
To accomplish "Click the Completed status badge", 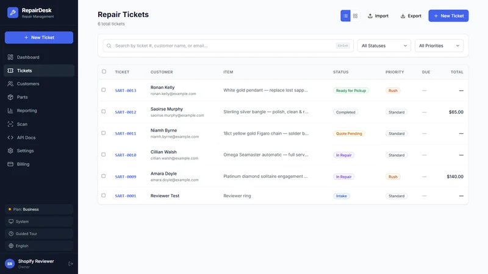I will coord(345,112).
